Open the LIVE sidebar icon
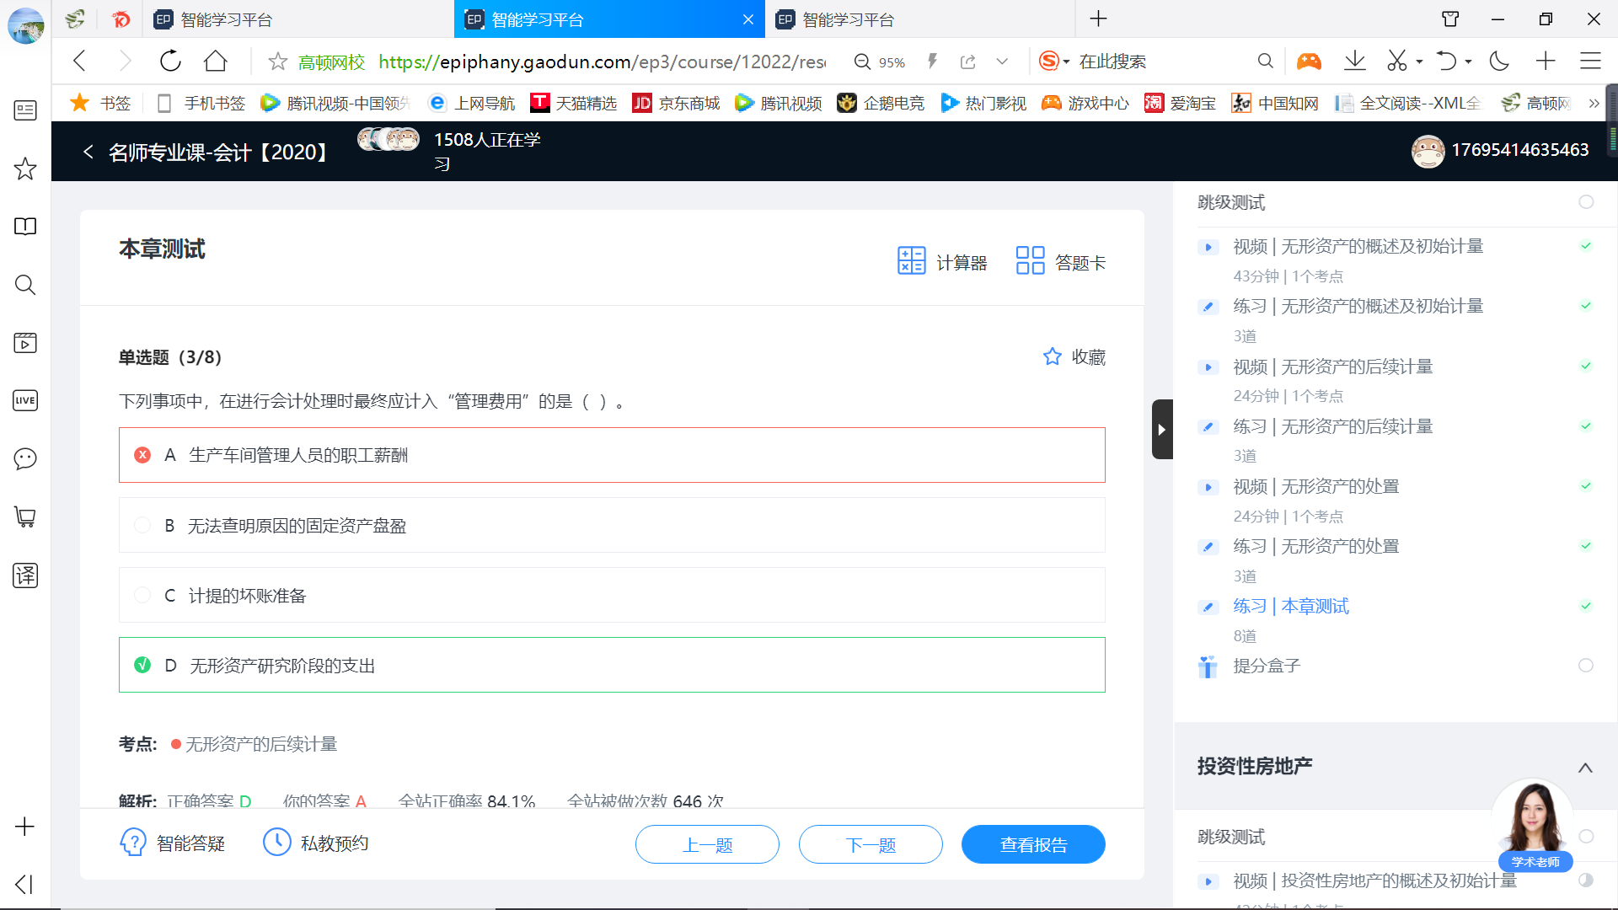Image resolution: width=1618 pixels, height=910 pixels. tap(25, 400)
